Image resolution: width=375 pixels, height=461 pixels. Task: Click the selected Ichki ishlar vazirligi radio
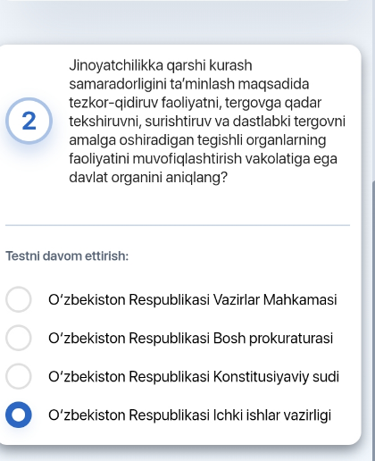click(19, 415)
